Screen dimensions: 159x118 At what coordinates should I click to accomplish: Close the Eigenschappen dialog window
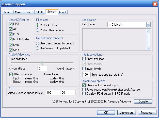point(155,4)
